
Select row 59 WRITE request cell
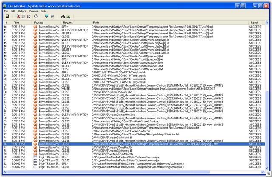[x=65, y=88]
